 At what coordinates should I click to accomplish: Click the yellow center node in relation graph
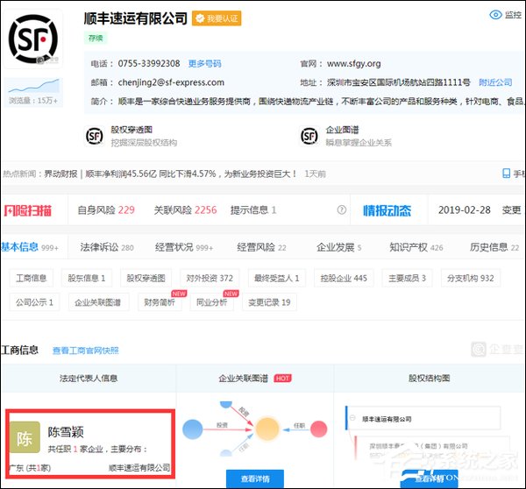(x=267, y=429)
